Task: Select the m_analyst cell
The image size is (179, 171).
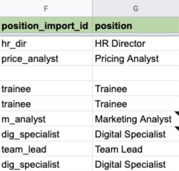Action: (46, 119)
